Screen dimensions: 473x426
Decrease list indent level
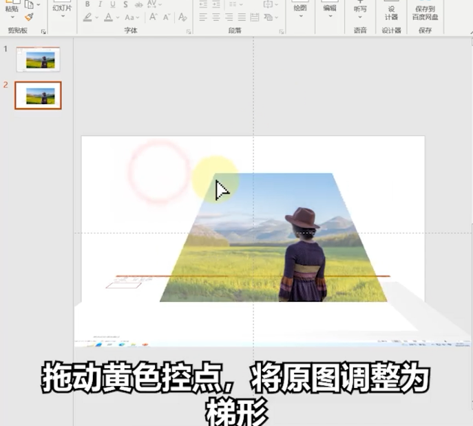[203, 4]
